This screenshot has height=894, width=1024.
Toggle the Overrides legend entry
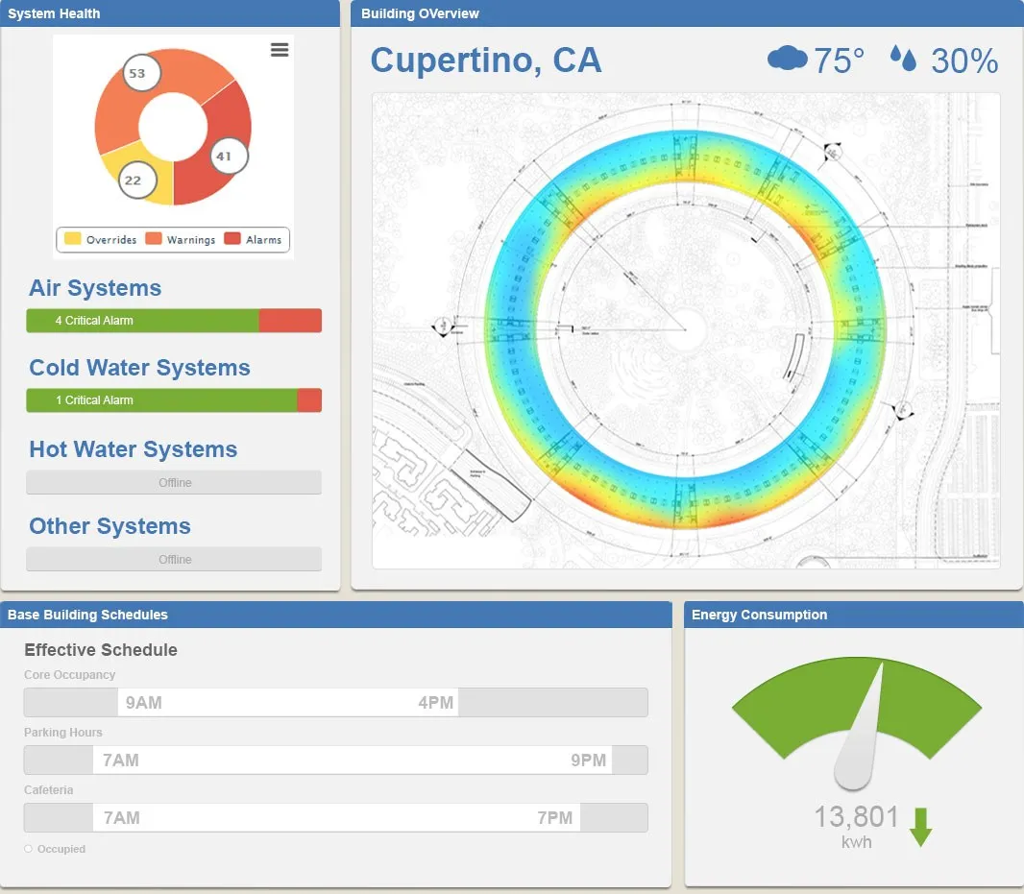[x=101, y=240]
